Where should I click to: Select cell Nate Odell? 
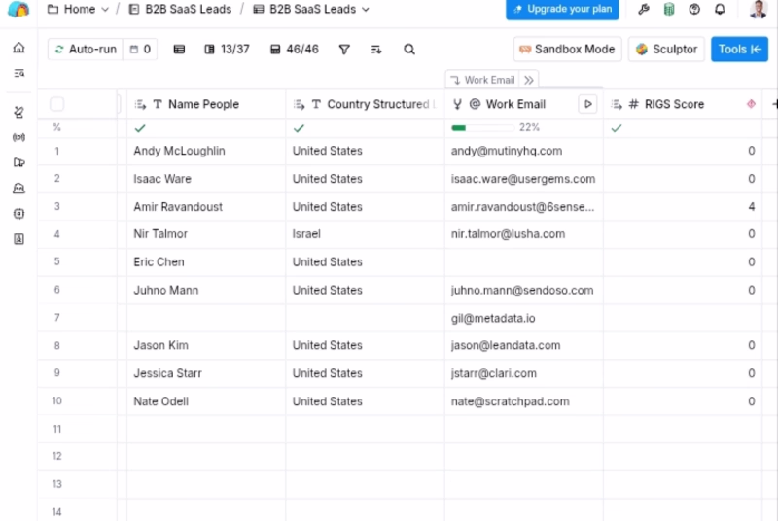pos(206,401)
